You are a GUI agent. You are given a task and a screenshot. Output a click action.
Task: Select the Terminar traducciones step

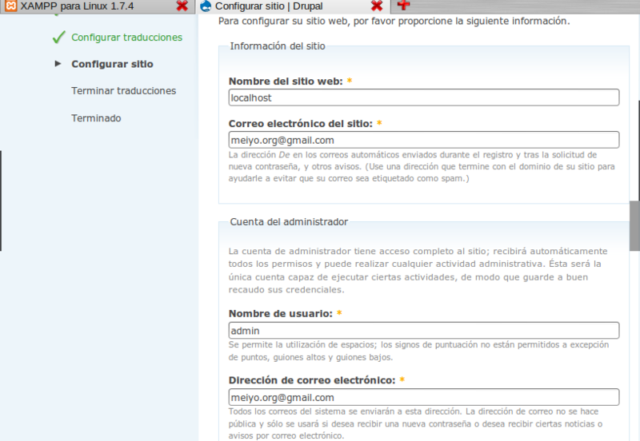(123, 91)
